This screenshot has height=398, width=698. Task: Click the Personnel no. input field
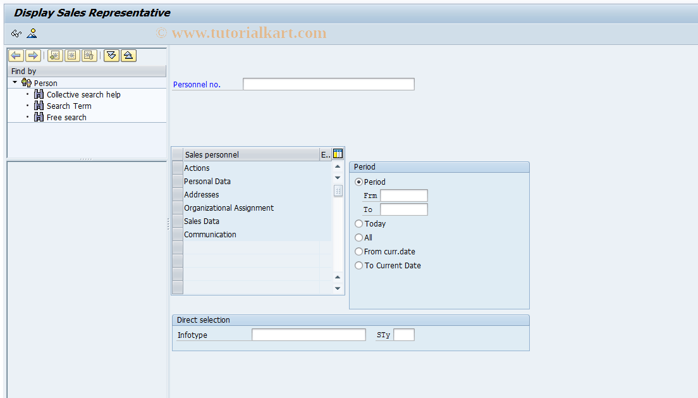click(x=328, y=84)
